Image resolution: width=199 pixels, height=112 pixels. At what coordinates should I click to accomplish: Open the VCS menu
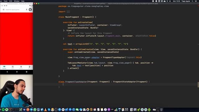click(11, 1)
